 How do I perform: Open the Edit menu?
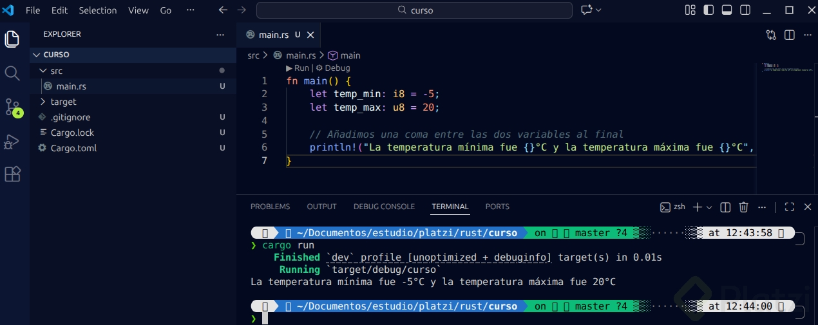59,10
